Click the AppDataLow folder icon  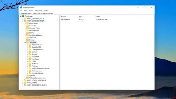pyautogui.click(x=30, y=45)
